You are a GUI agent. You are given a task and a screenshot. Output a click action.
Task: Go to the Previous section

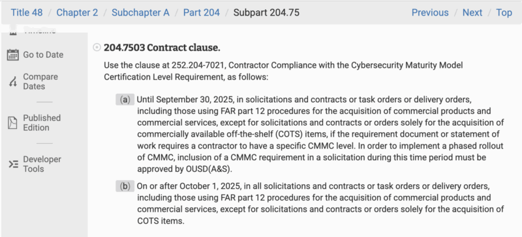coord(430,12)
